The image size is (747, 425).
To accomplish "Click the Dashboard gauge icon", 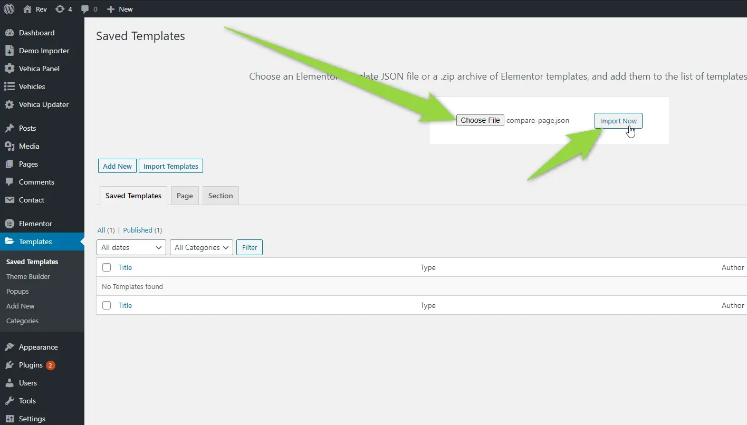I will coord(9,33).
